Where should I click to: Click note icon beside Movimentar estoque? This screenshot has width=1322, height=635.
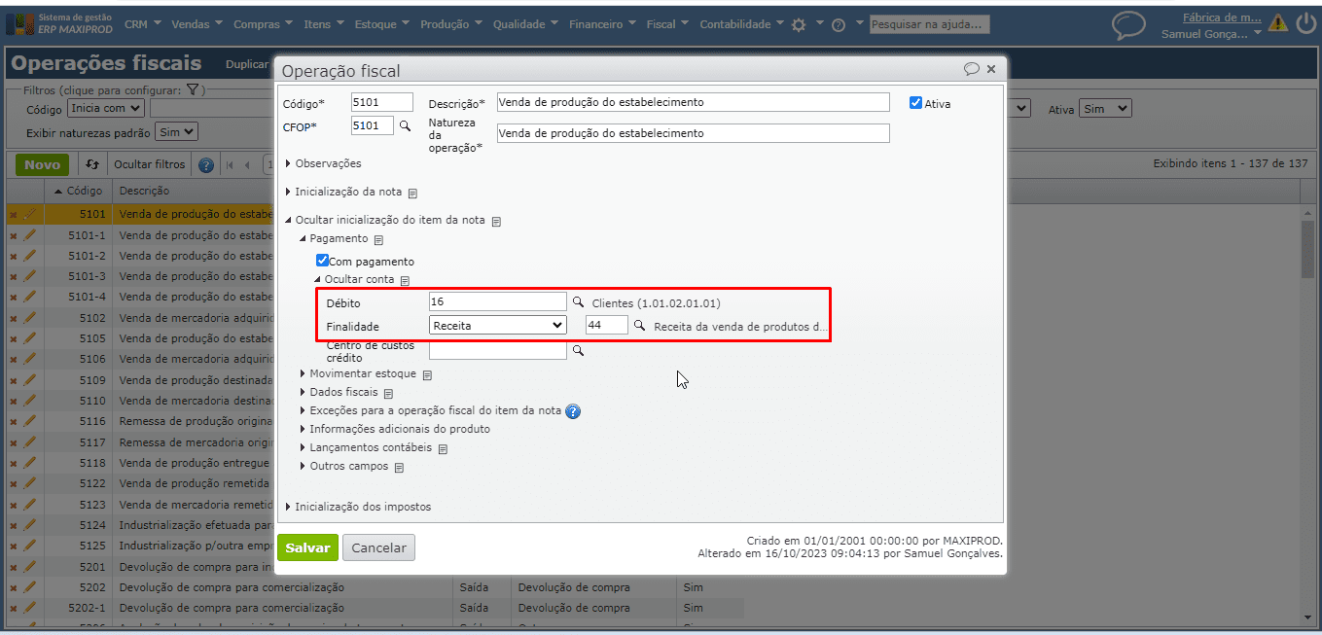[x=427, y=374]
